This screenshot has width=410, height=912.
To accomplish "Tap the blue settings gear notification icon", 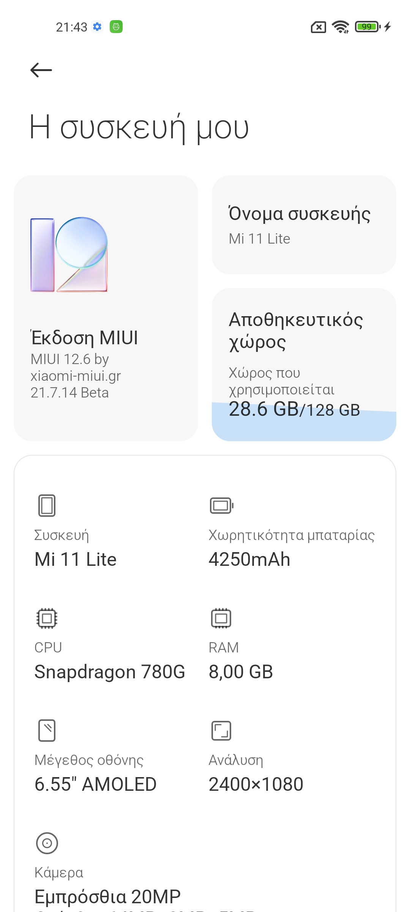I will coord(98,27).
